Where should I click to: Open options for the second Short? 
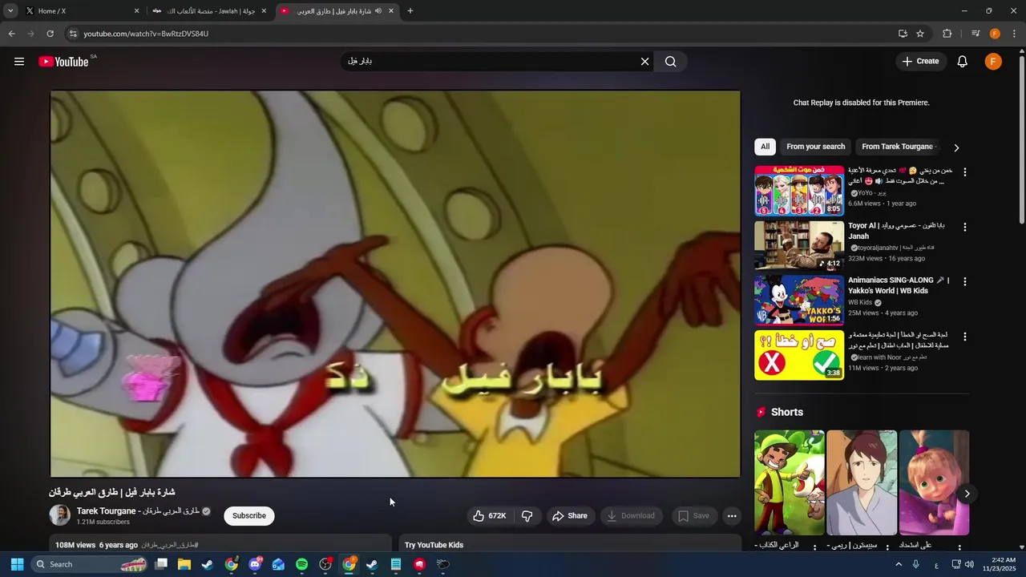[x=887, y=548]
